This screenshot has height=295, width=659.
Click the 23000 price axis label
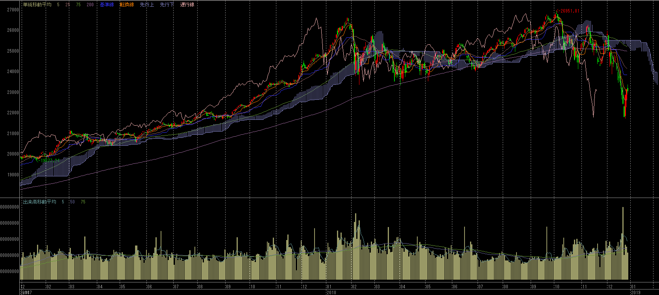click(13, 92)
